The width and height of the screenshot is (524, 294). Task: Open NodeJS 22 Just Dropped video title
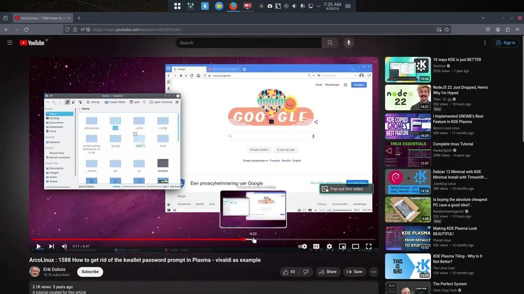click(x=461, y=90)
